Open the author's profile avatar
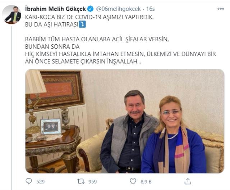 click(x=12, y=14)
